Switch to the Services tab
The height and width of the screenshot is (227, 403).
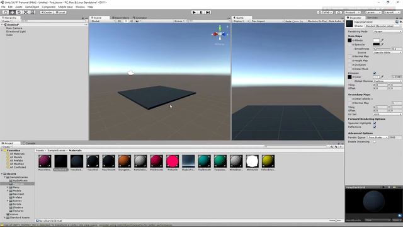coord(372,18)
